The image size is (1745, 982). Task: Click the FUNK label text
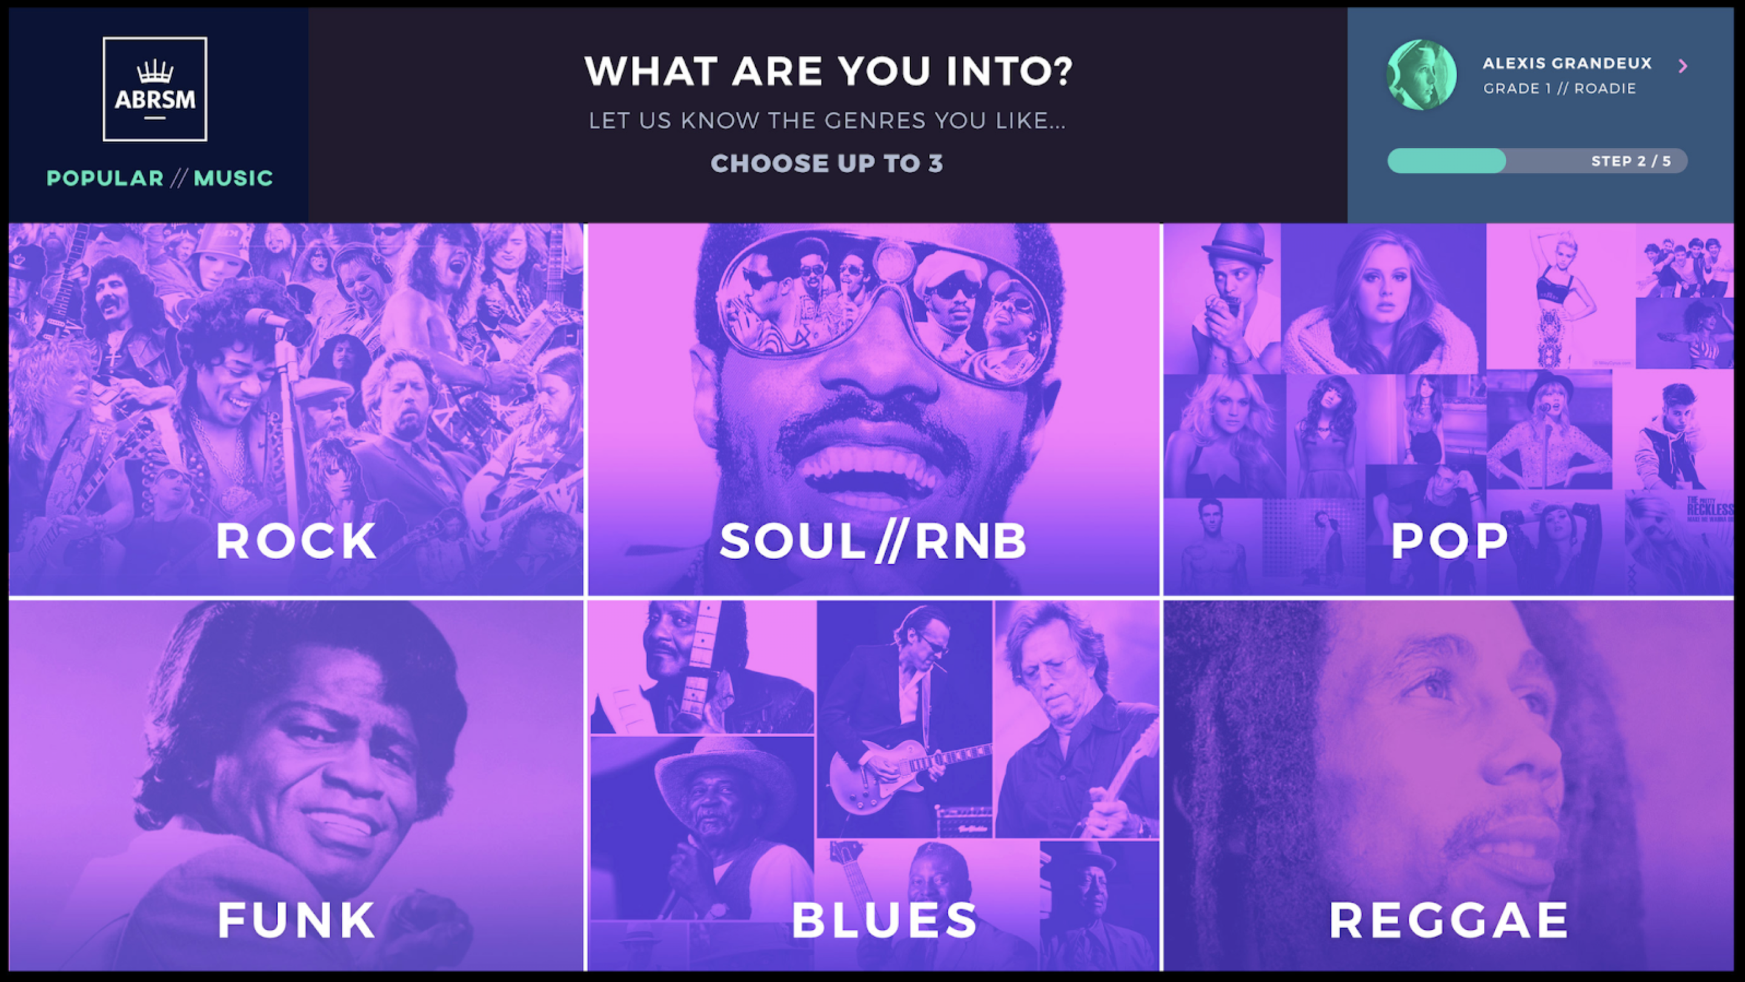tap(296, 920)
